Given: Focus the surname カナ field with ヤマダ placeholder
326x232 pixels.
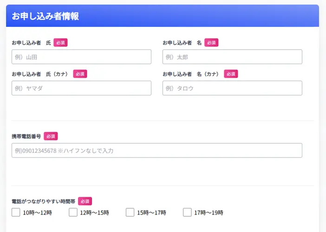Looking at the screenshot, I should pyautogui.click(x=81, y=88).
